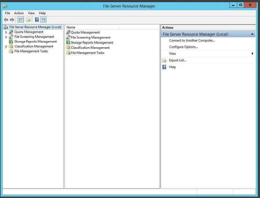This screenshot has height=198, width=260.
Task: Minimize the File Server Resource Manager window
Action: point(233,5)
